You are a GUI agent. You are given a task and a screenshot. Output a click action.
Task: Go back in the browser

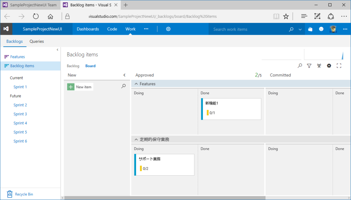pos(8,16)
